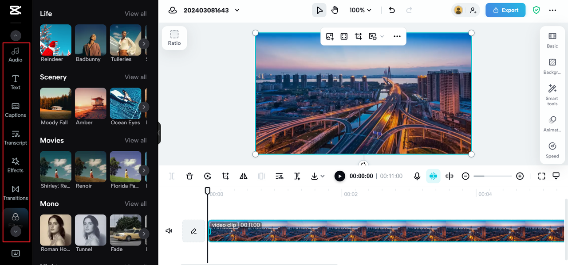Apply the Renoir filter
Screen dimensions: 568x265
coord(91,170)
